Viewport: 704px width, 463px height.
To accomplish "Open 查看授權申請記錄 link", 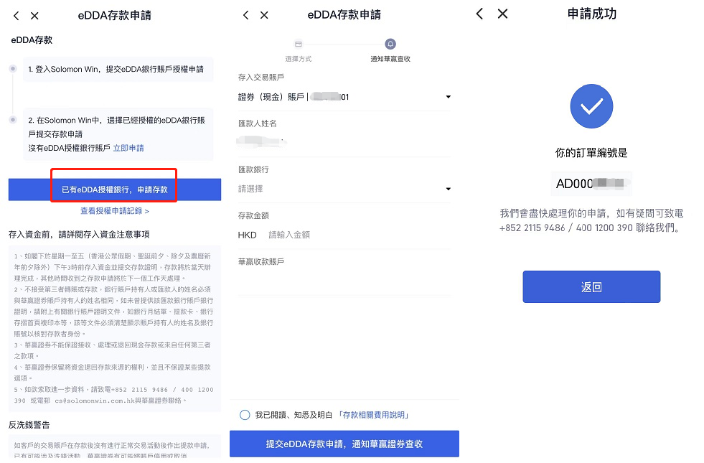I will tap(115, 211).
